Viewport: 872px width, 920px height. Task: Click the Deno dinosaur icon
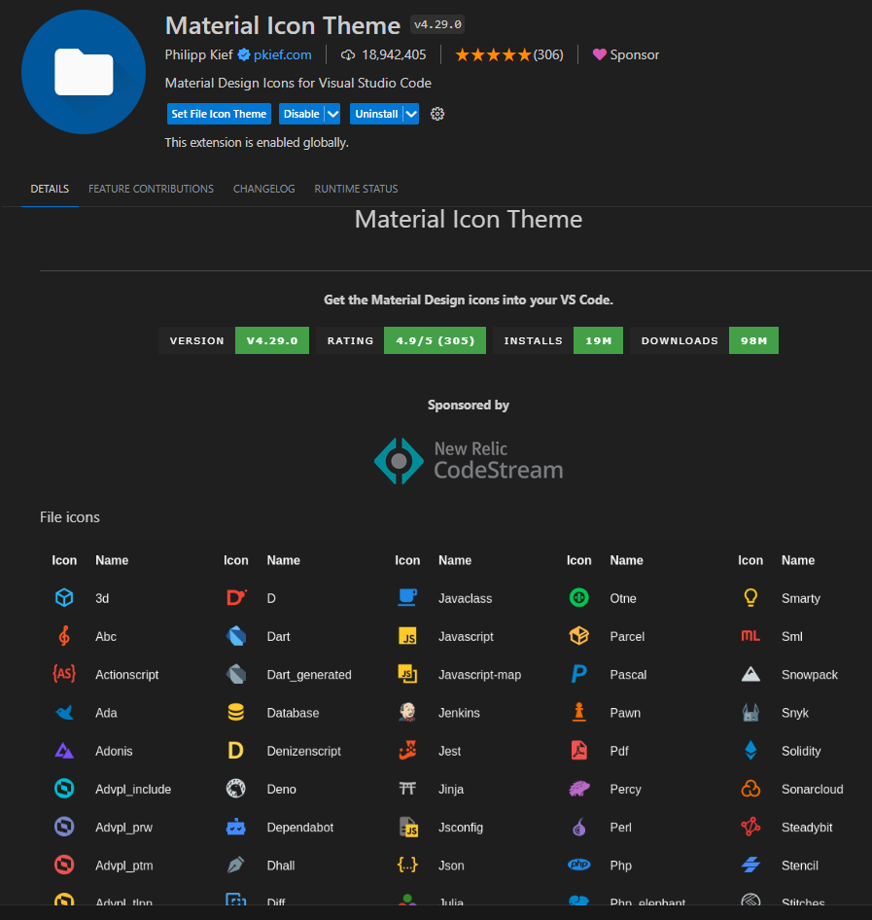pos(235,789)
